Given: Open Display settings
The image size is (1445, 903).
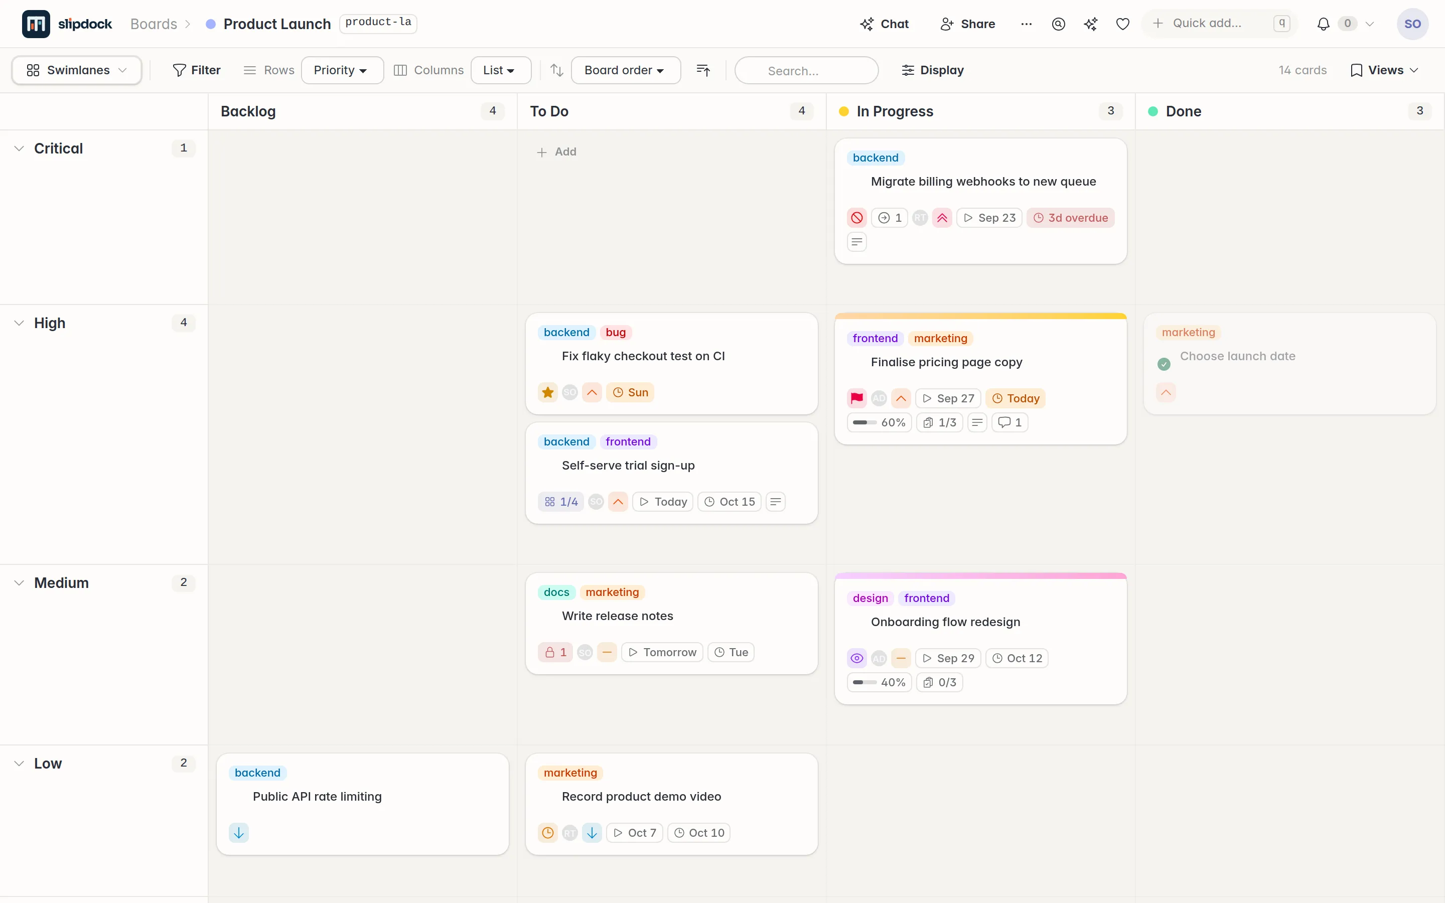Looking at the screenshot, I should click(x=932, y=70).
